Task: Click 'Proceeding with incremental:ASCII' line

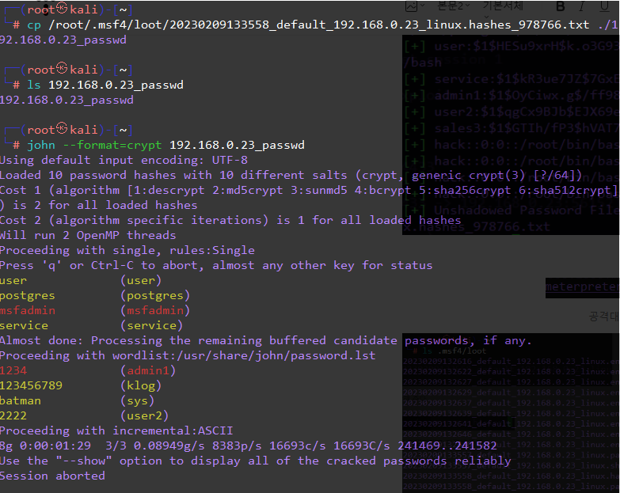Action: coord(116,430)
